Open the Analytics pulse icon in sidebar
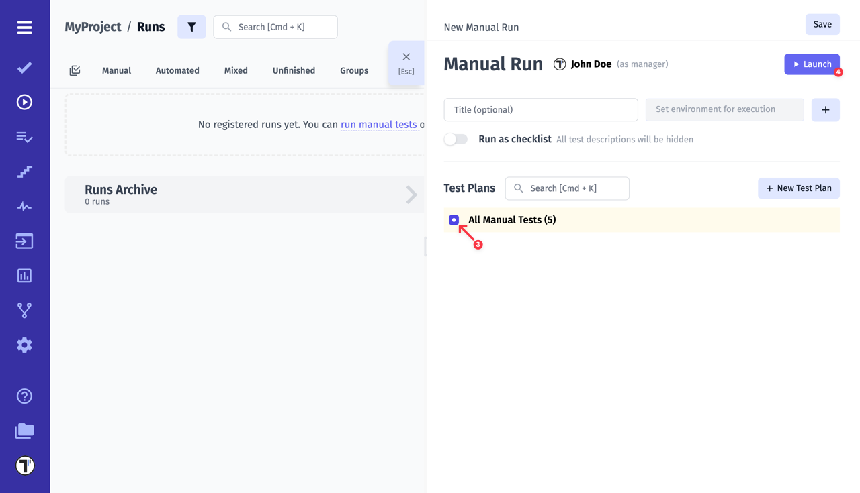This screenshot has width=860, height=493. (24, 206)
